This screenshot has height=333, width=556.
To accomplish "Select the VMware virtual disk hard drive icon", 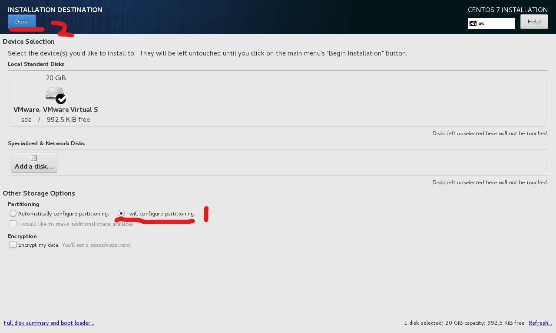I will tap(56, 95).
